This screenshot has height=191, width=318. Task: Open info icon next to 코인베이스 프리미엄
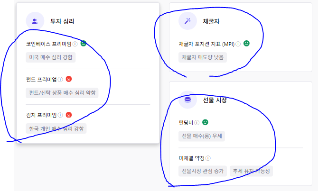75,44
